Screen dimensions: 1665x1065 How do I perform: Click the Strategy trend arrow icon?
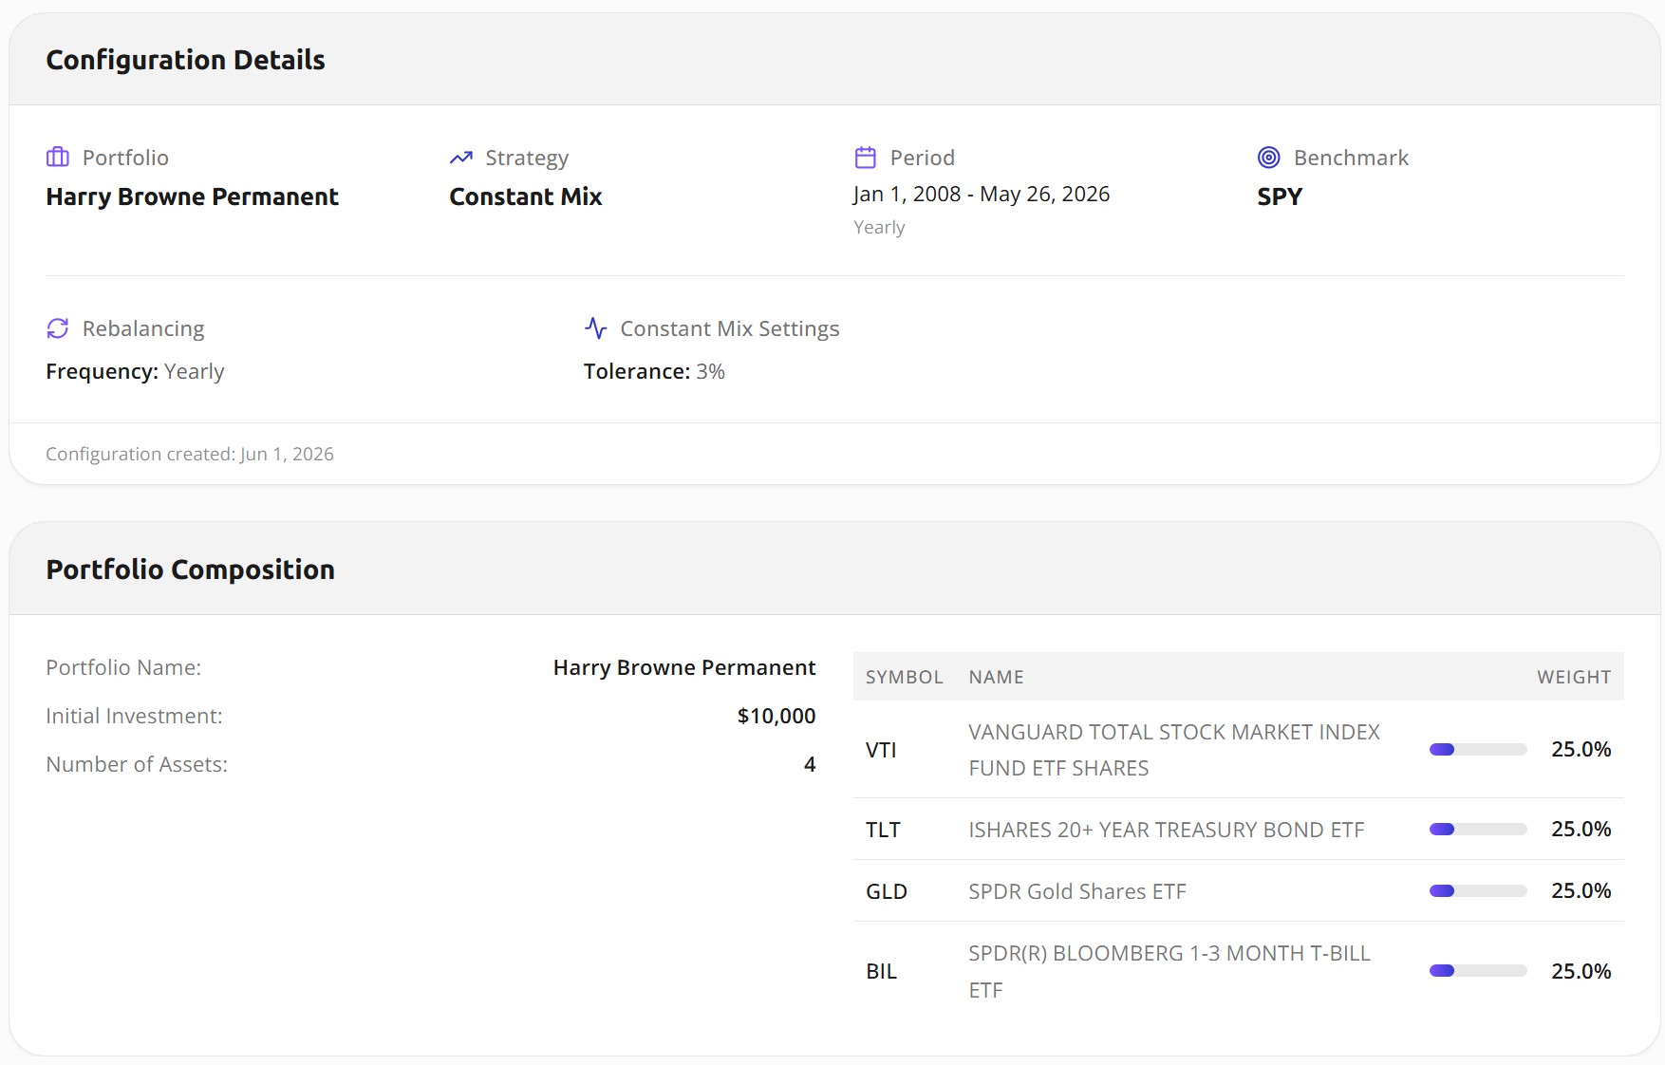click(461, 157)
